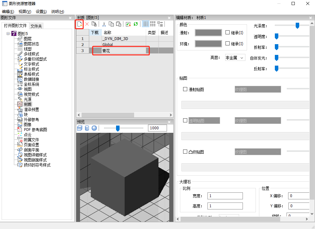Switch to 打开图形文件 tab
The width and height of the screenshot is (315, 229).
pyautogui.click(x=15, y=26)
